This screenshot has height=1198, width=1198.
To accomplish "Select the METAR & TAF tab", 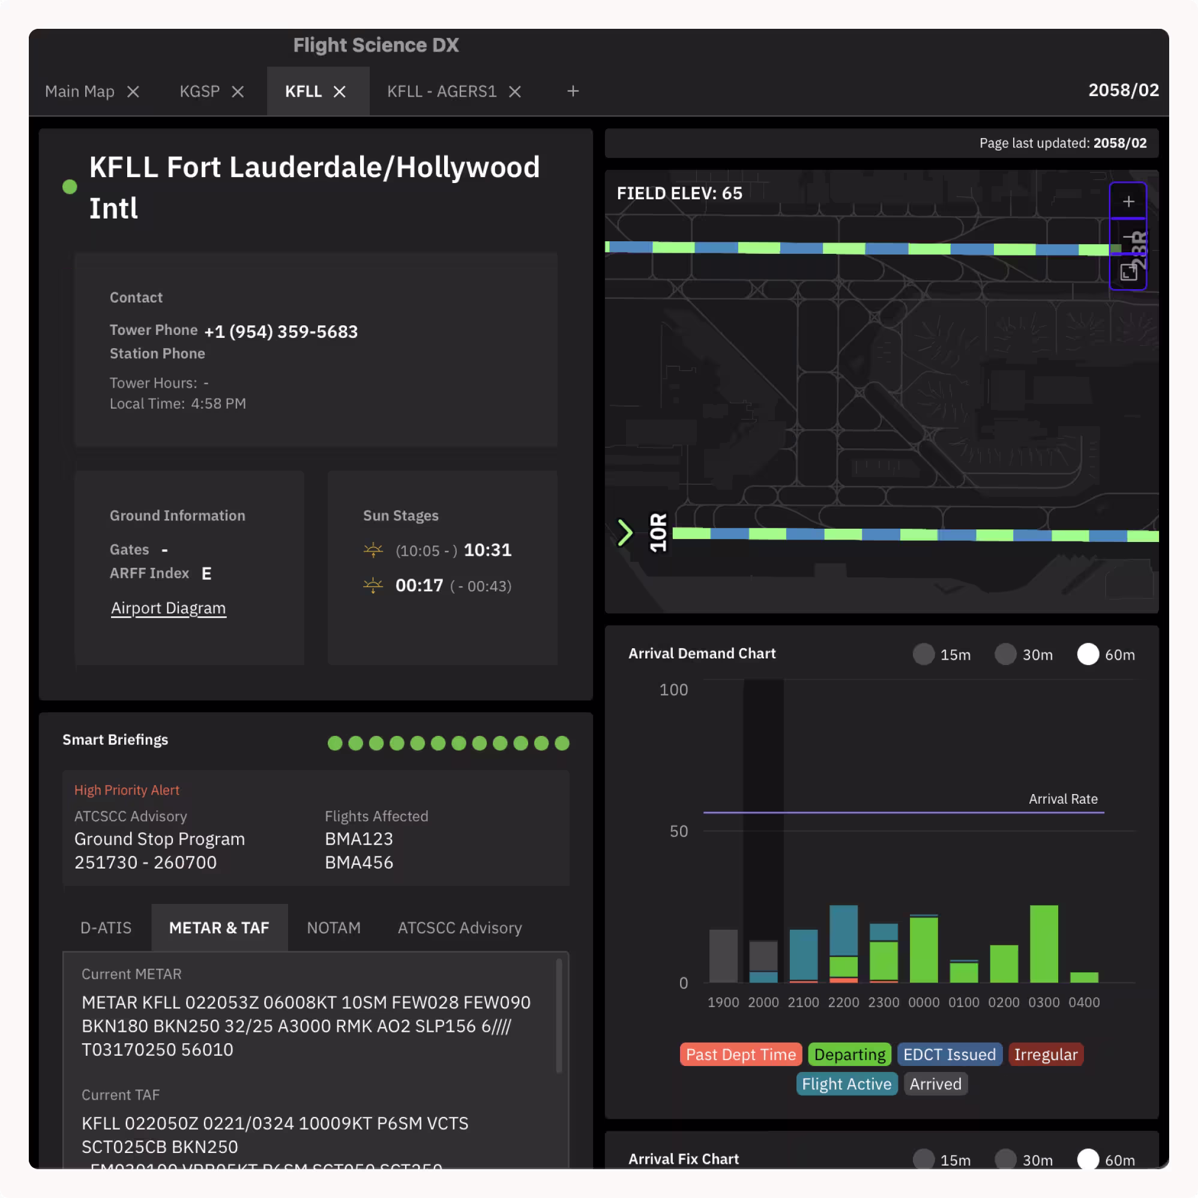I will pyautogui.click(x=220, y=928).
